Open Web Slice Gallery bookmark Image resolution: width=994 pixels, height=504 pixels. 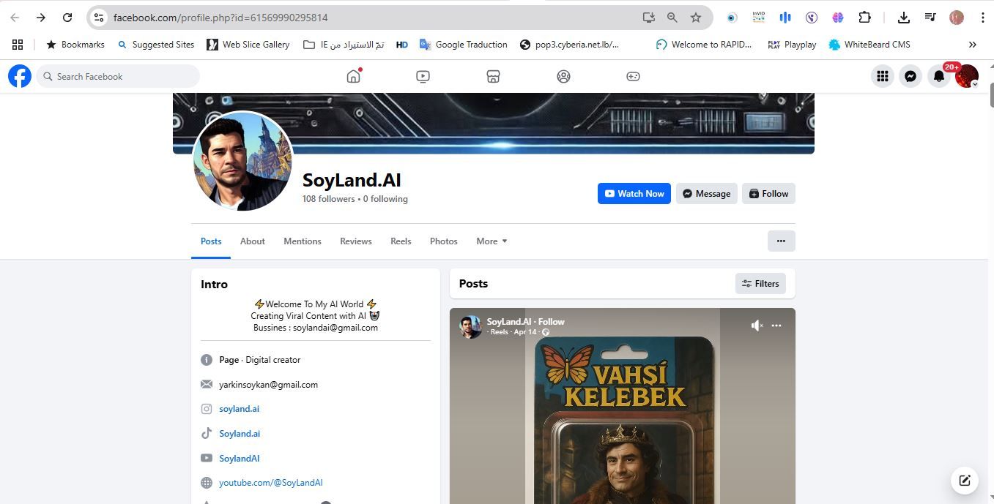248,45
